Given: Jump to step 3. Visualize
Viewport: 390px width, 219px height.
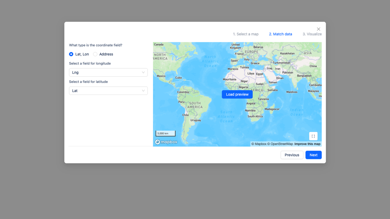Looking at the screenshot, I should (x=312, y=34).
